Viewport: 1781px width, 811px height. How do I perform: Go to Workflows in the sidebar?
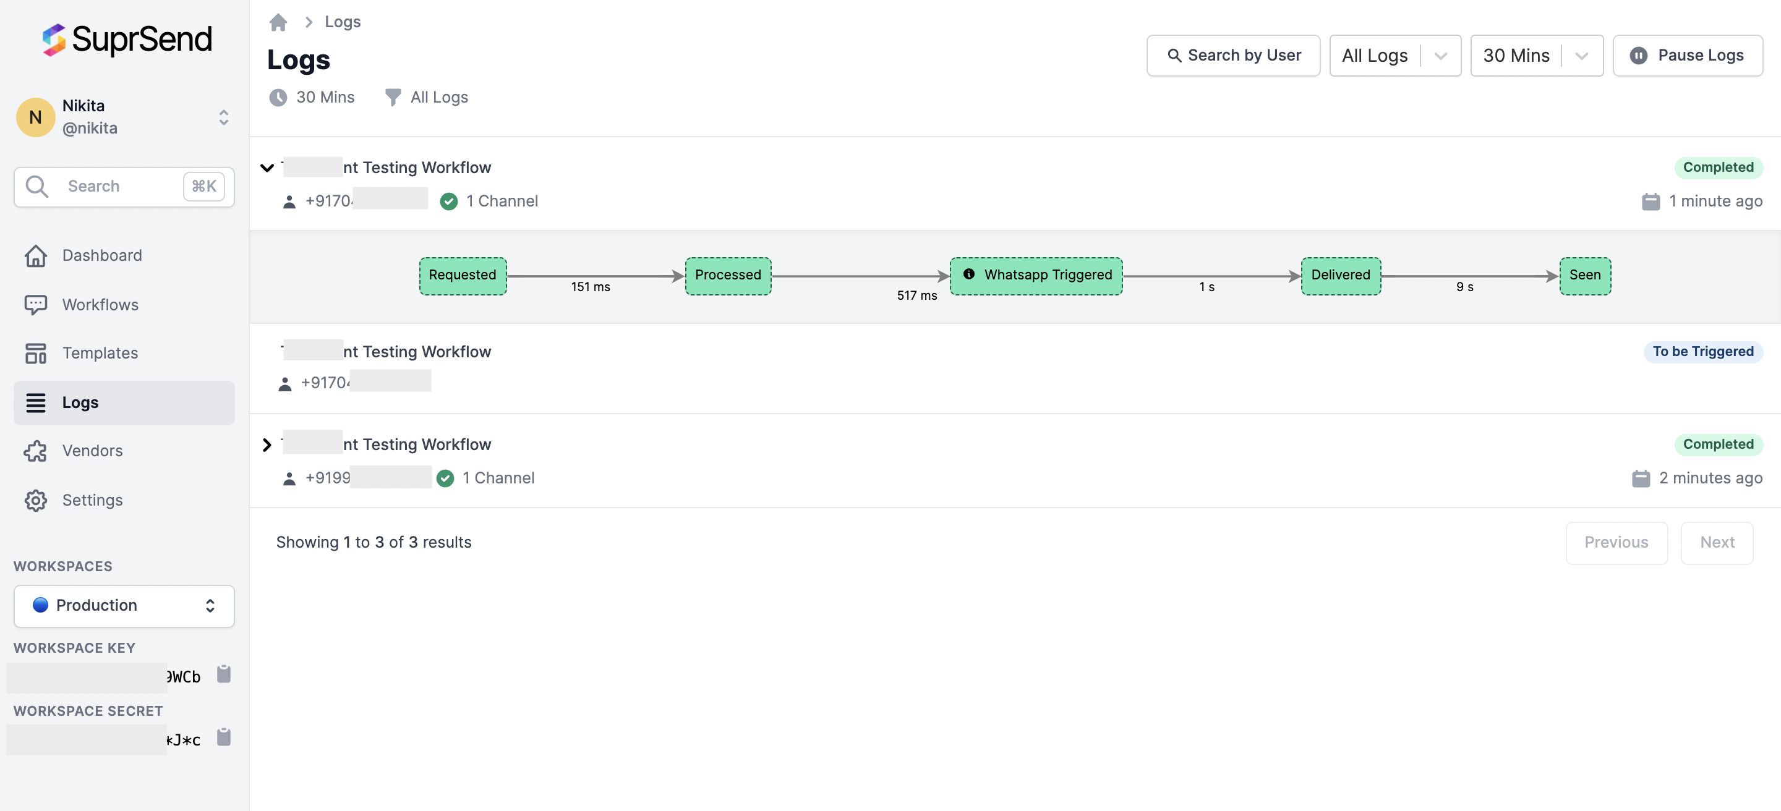click(100, 305)
